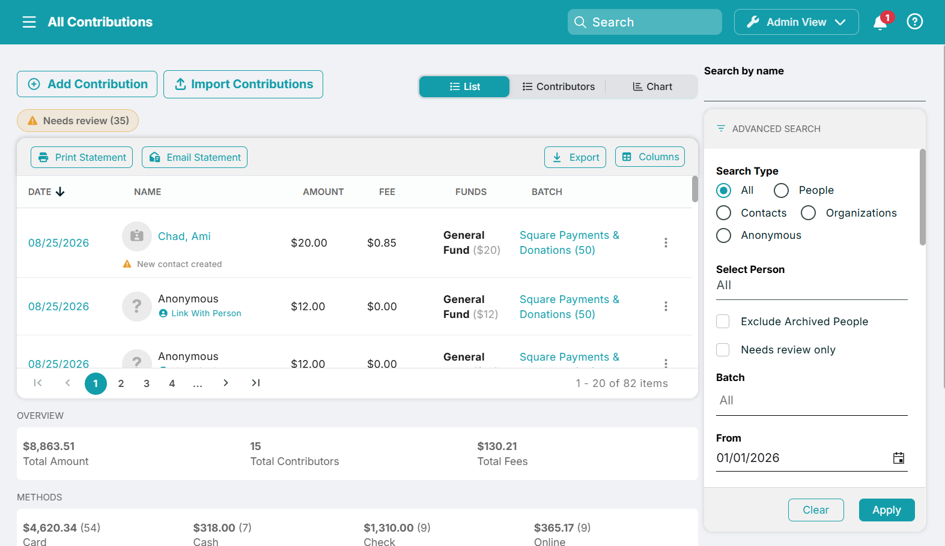Open the hamburger navigation menu
This screenshot has height=546, width=945.
click(29, 22)
